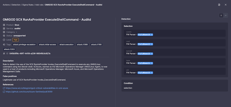Viewport: 231px width, 107px height.
Task: Click the save document icon in header
Action: tap(219, 5)
